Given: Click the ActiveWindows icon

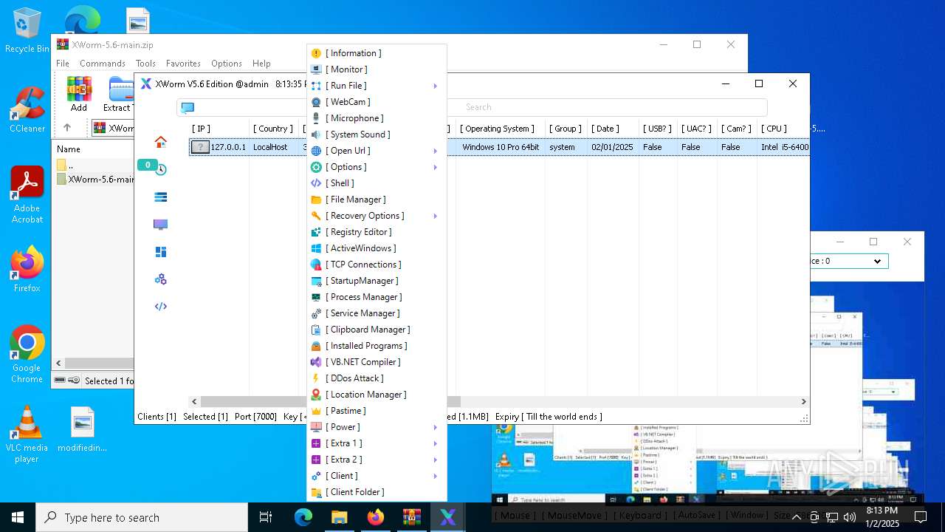Looking at the screenshot, I should click(316, 248).
